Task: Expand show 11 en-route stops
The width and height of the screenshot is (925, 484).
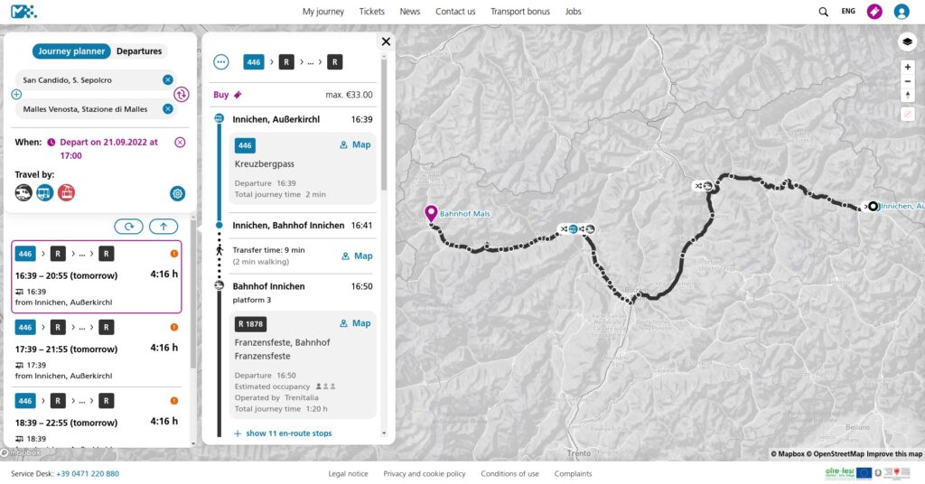Action: coord(283,433)
